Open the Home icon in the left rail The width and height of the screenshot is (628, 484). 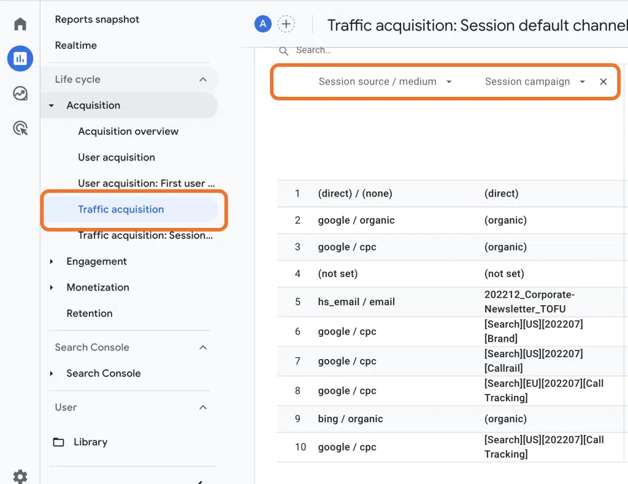(20, 24)
